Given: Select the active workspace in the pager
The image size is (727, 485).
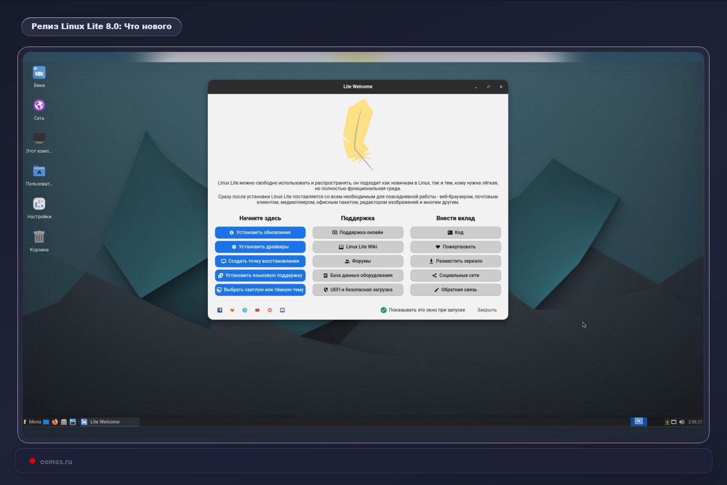Looking at the screenshot, I should tap(639, 421).
